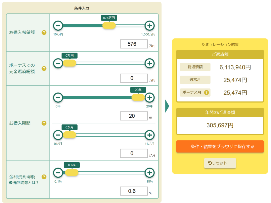Image resolution: width=271 pixels, height=203 pixels.
Task: Focus the loan amount input showing 576
Action: [134, 44]
